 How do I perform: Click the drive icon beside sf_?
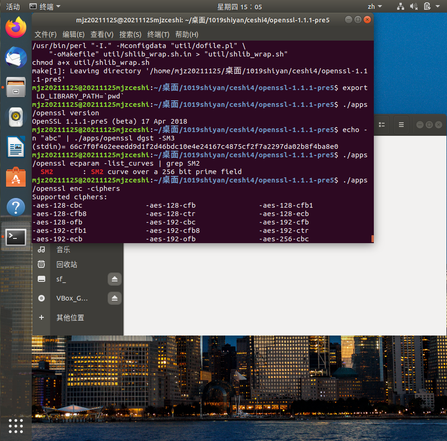pos(41,279)
